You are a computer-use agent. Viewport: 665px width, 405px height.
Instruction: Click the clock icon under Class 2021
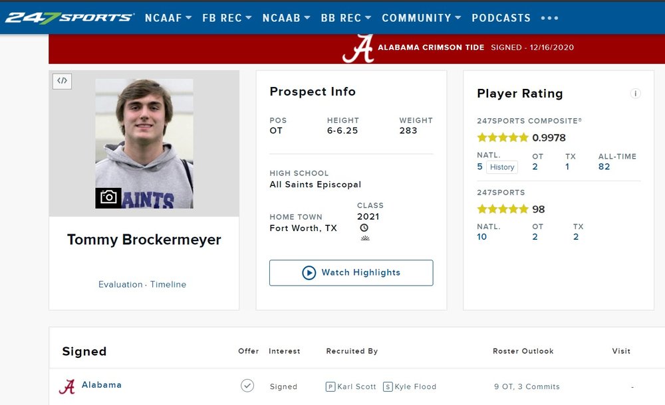[364, 228]
